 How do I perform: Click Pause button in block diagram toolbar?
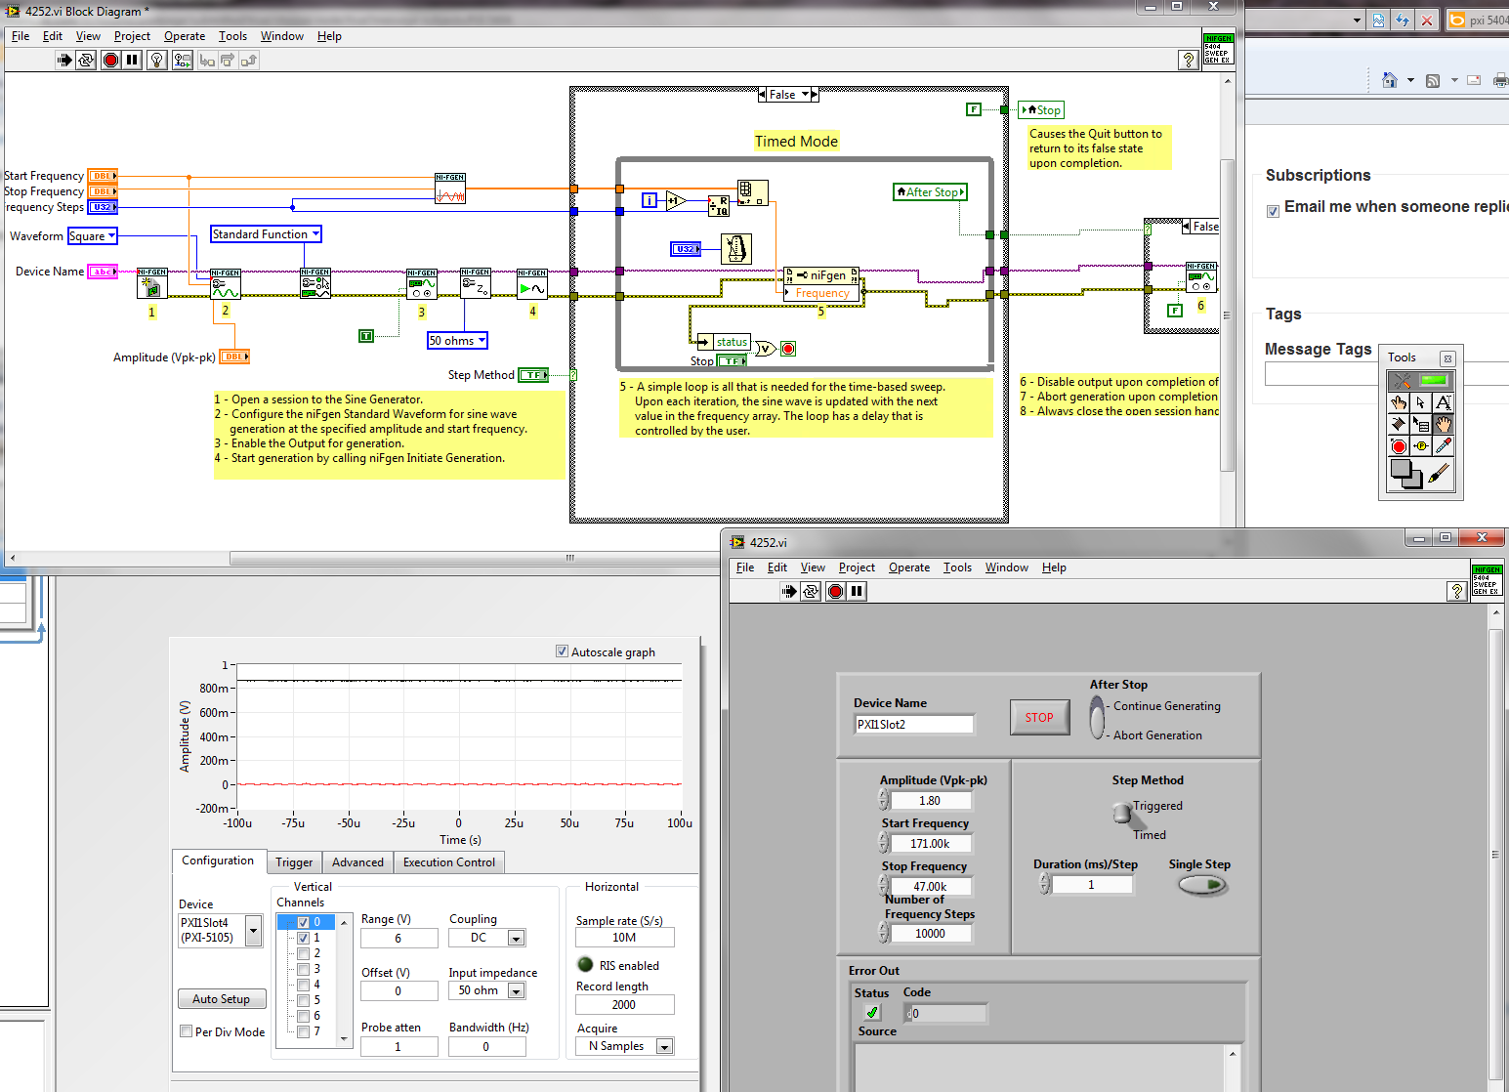pos(132,61)
